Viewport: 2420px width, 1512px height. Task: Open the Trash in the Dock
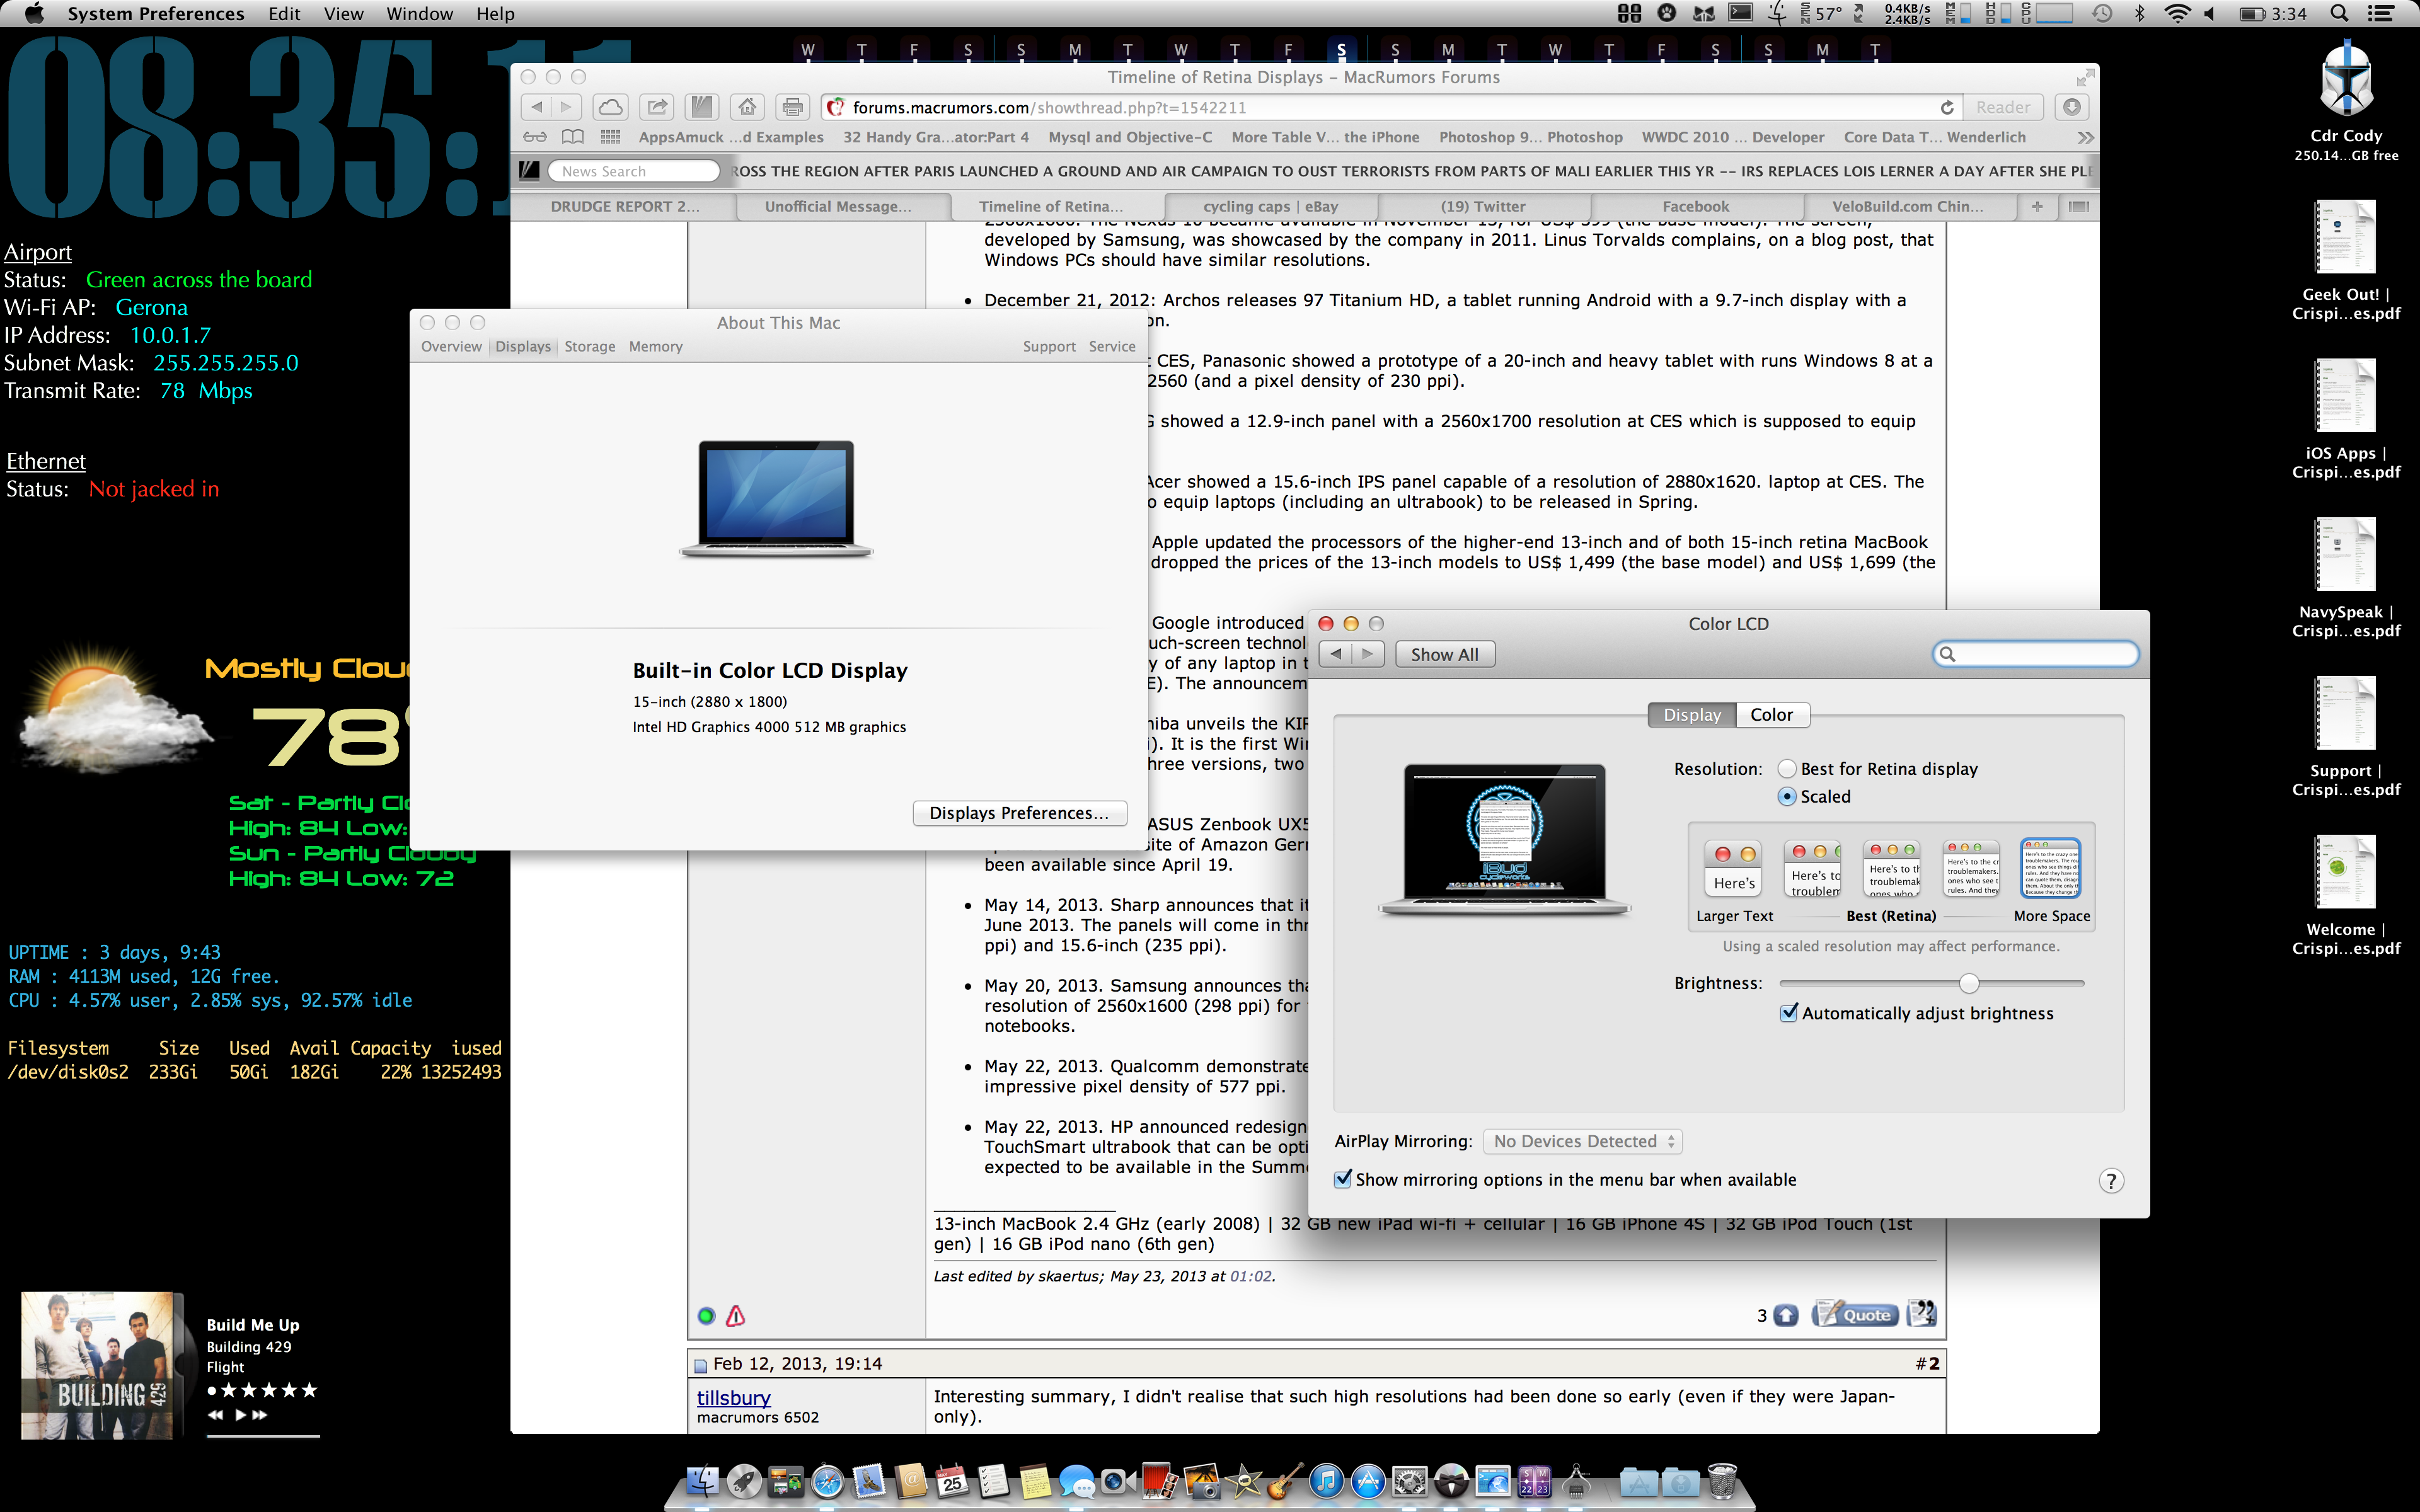click(1722, 1481)
